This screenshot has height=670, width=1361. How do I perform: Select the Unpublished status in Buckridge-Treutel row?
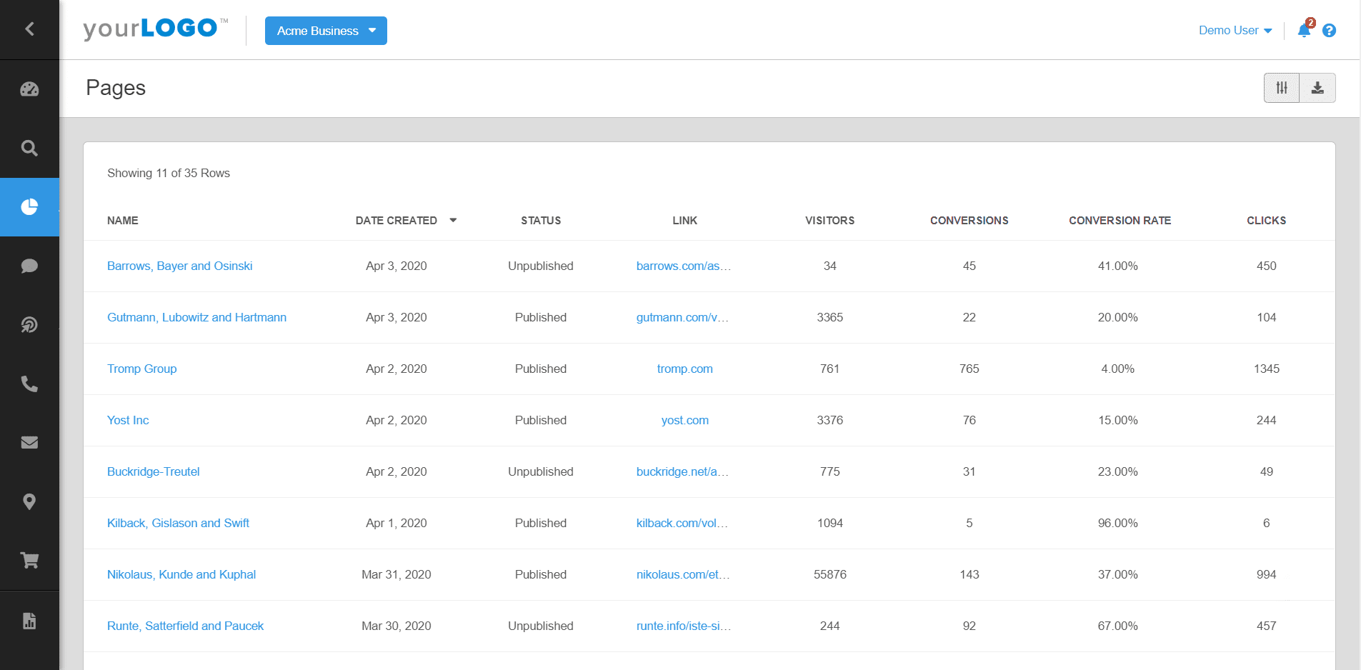(540, 471)
